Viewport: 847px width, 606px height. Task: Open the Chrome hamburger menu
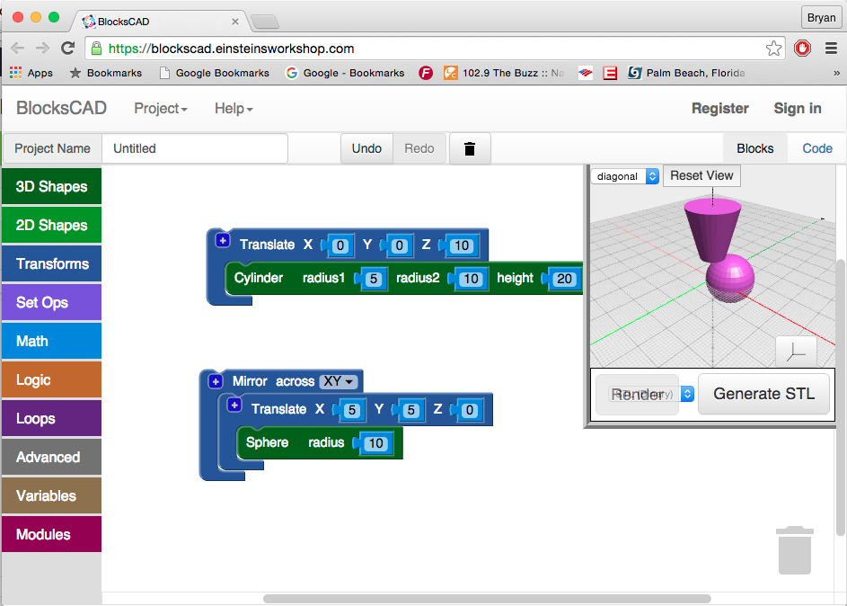[x=831, y=49]
